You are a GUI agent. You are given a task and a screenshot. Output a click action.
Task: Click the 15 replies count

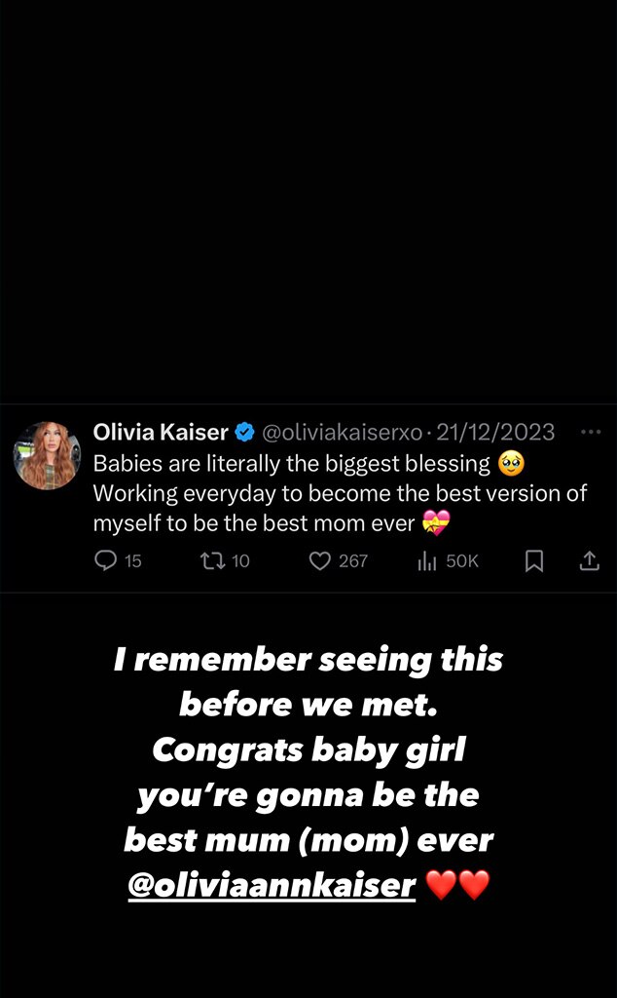(x=133, y=560)
